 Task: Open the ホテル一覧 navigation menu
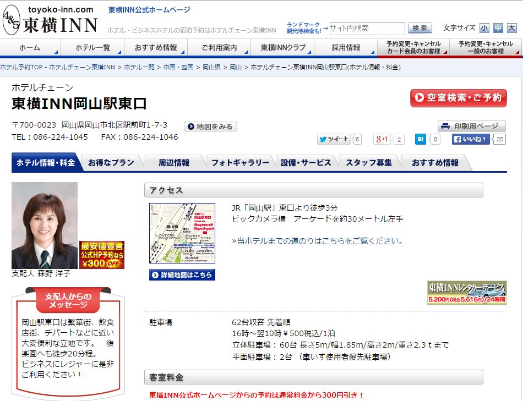(92, 48)
